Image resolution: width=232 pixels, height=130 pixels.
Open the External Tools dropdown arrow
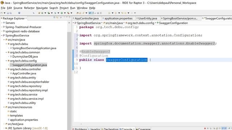click(71, 13)
